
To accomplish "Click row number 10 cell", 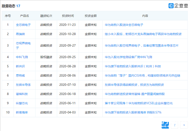I will point(8,112).
